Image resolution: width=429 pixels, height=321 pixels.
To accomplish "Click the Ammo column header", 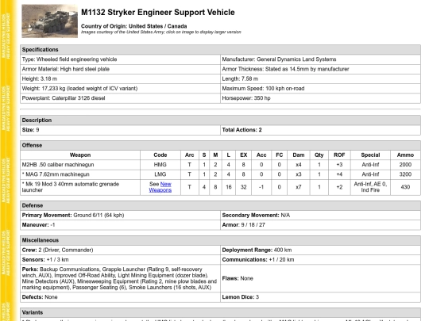I will [x=405, y=155].
